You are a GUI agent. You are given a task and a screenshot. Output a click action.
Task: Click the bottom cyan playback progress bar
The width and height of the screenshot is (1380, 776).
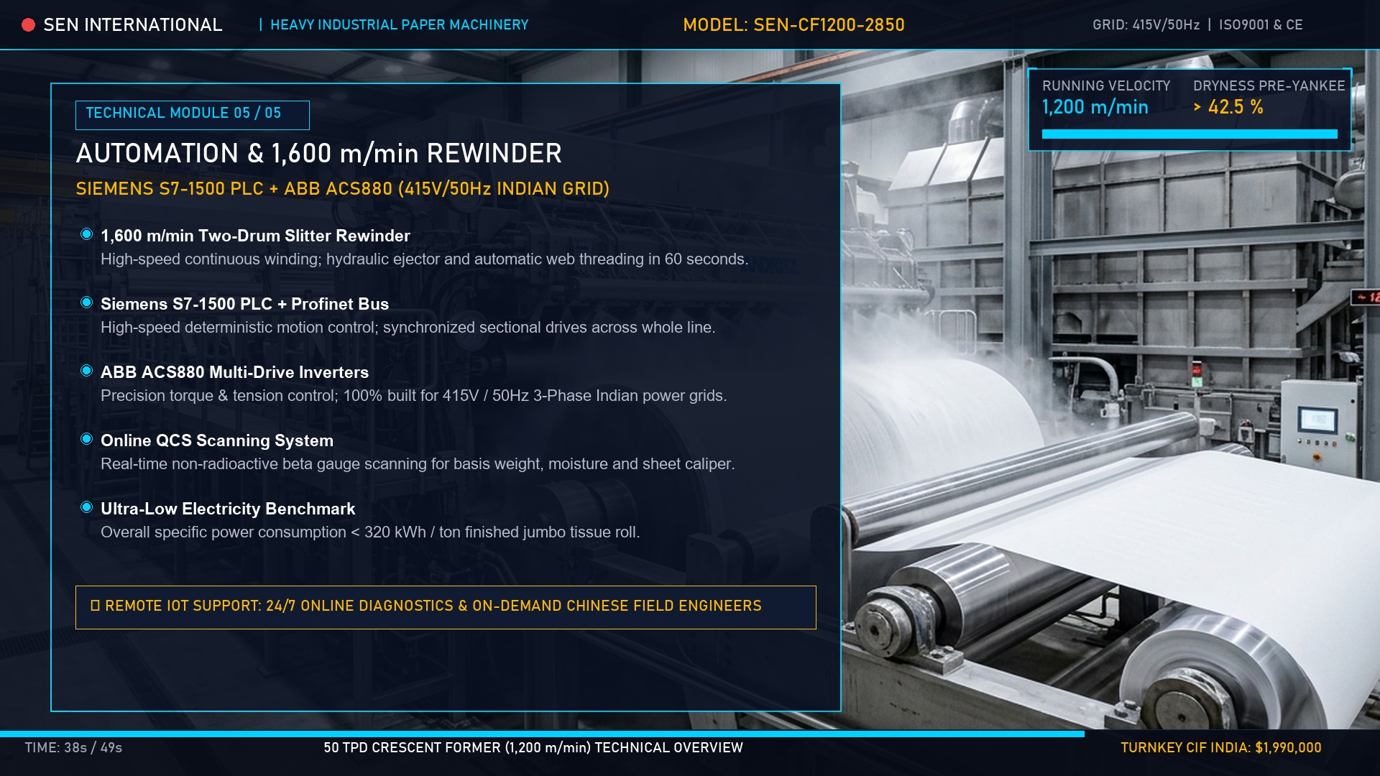click(x=542, y=734)
